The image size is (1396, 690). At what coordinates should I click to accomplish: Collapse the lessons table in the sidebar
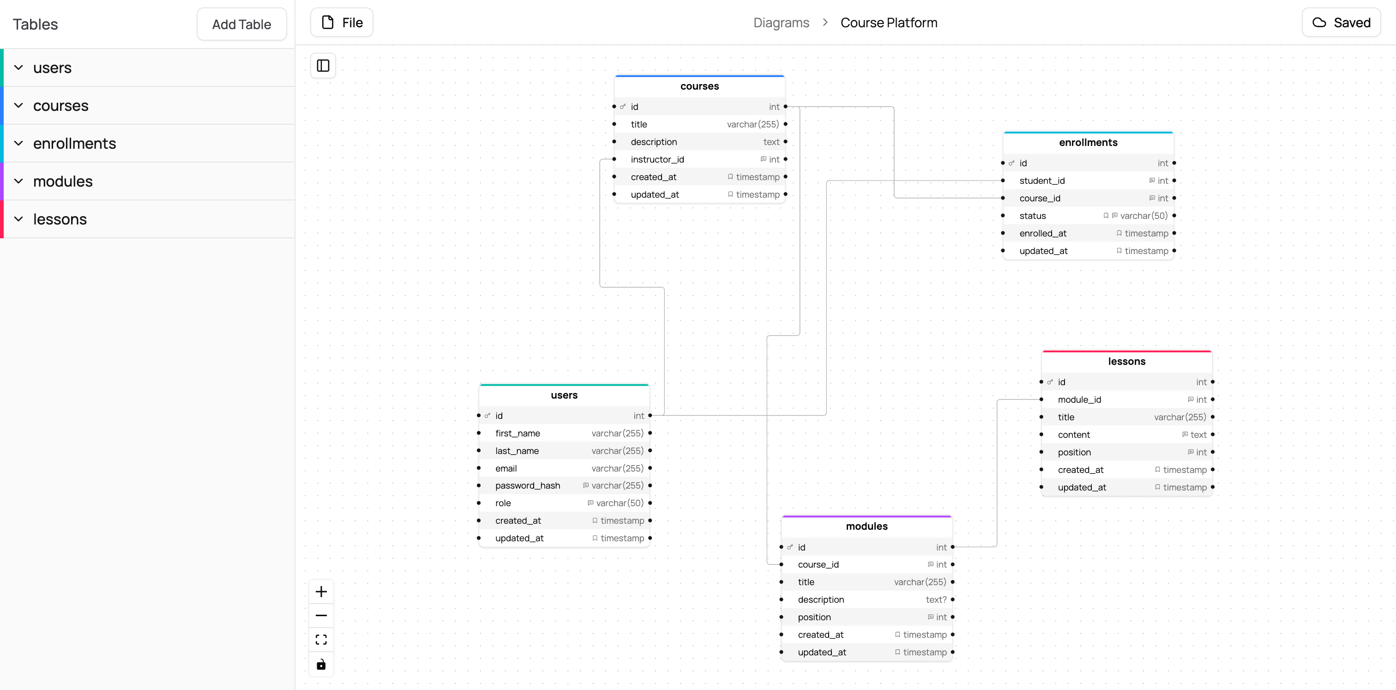tap(19, 219)
